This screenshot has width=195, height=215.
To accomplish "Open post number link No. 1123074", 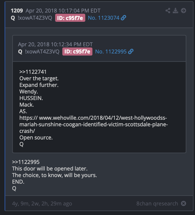I will 104,18.
